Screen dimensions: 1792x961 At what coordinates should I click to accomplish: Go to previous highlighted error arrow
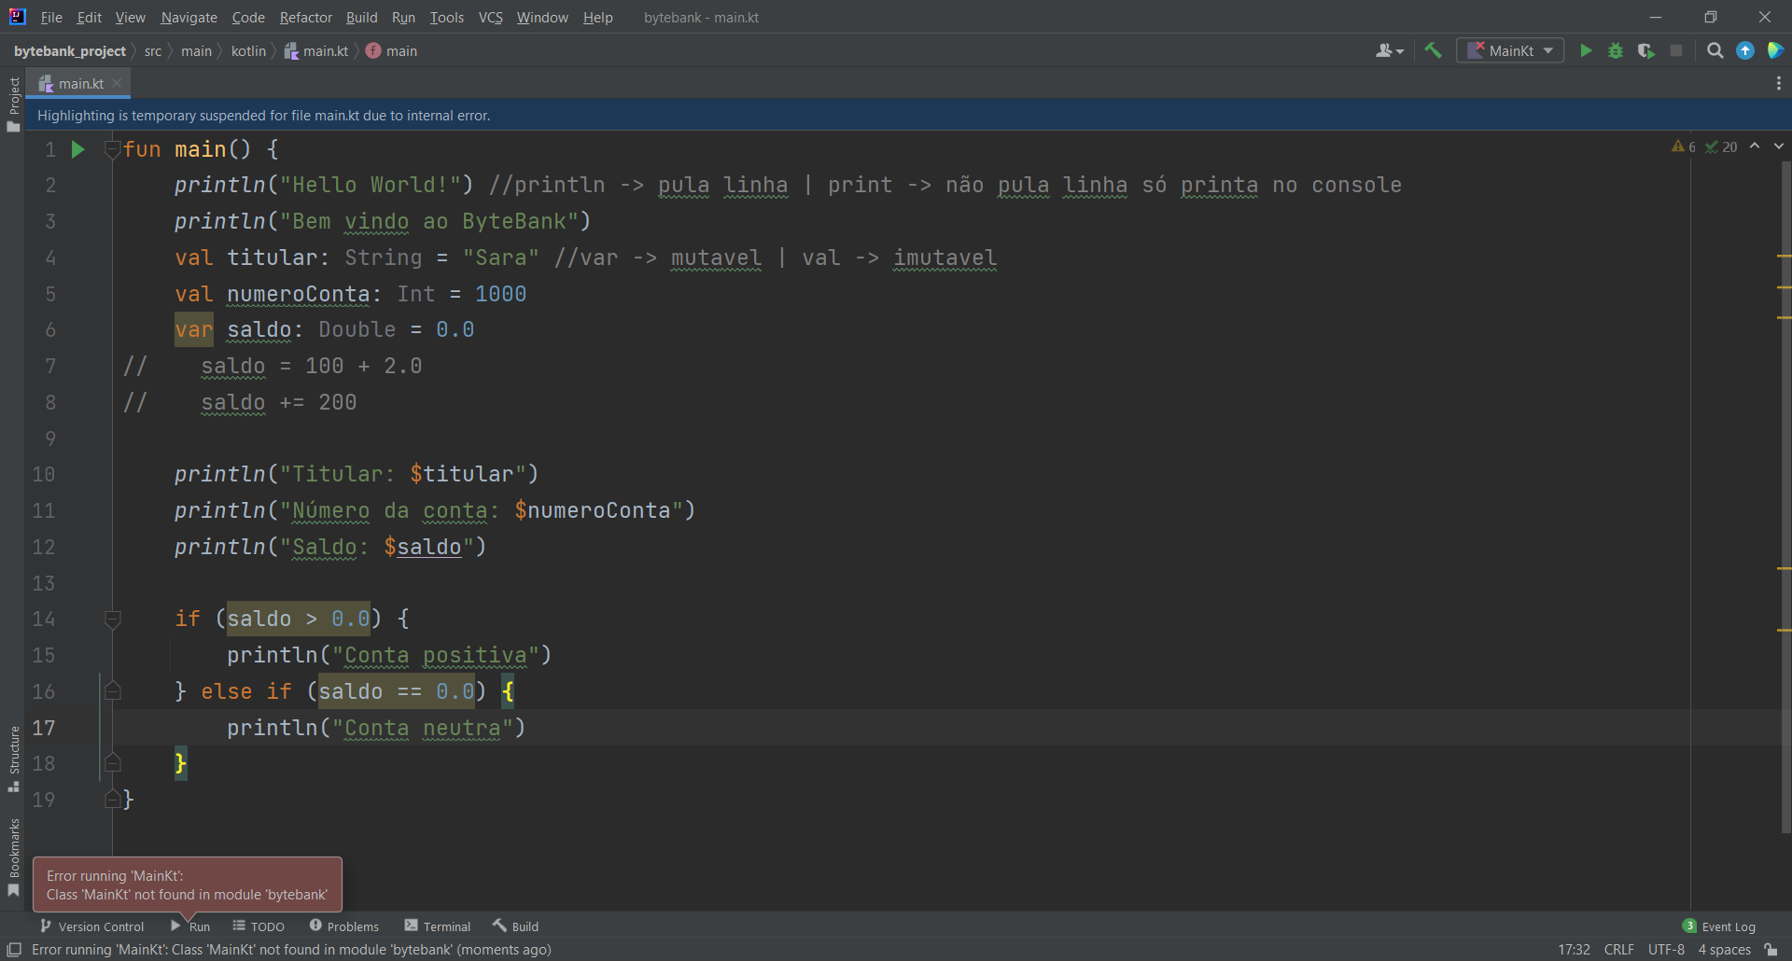pyautogui.click(x=1755, y=146)
